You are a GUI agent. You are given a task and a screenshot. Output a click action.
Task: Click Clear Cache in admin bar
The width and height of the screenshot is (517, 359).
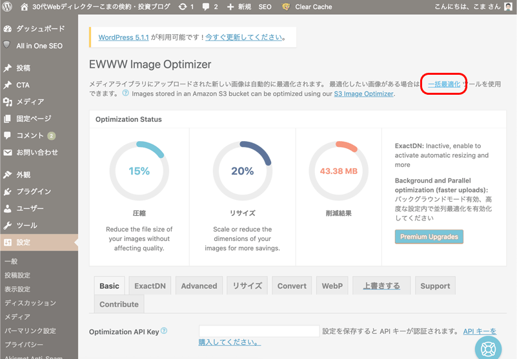pyautogui.click(x=314, y=7)
